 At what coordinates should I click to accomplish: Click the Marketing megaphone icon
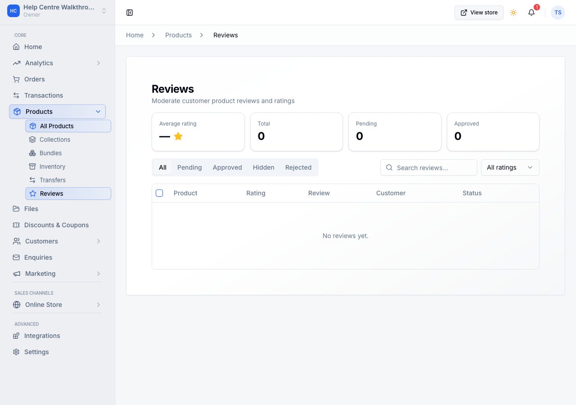click(17, 274)
